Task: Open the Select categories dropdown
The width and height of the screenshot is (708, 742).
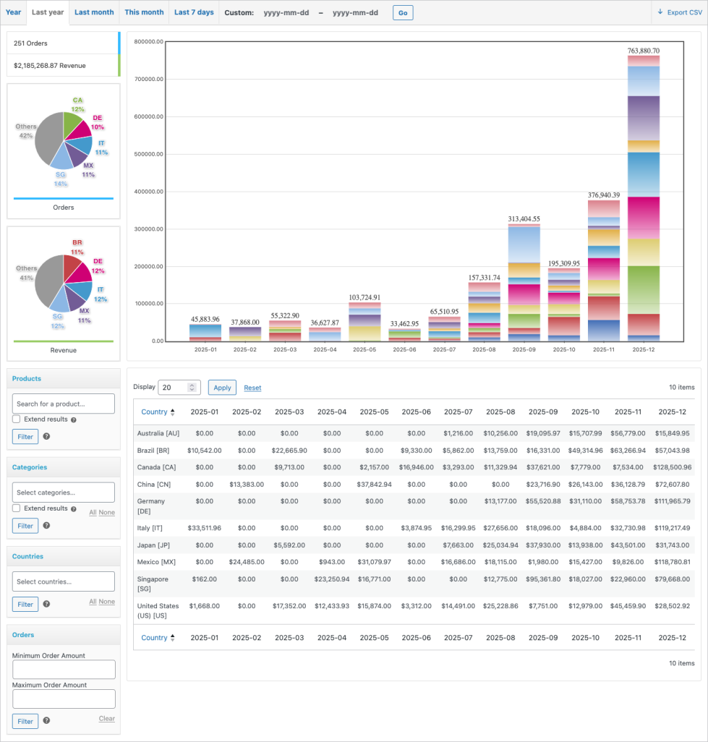Action: click(63, 492)
